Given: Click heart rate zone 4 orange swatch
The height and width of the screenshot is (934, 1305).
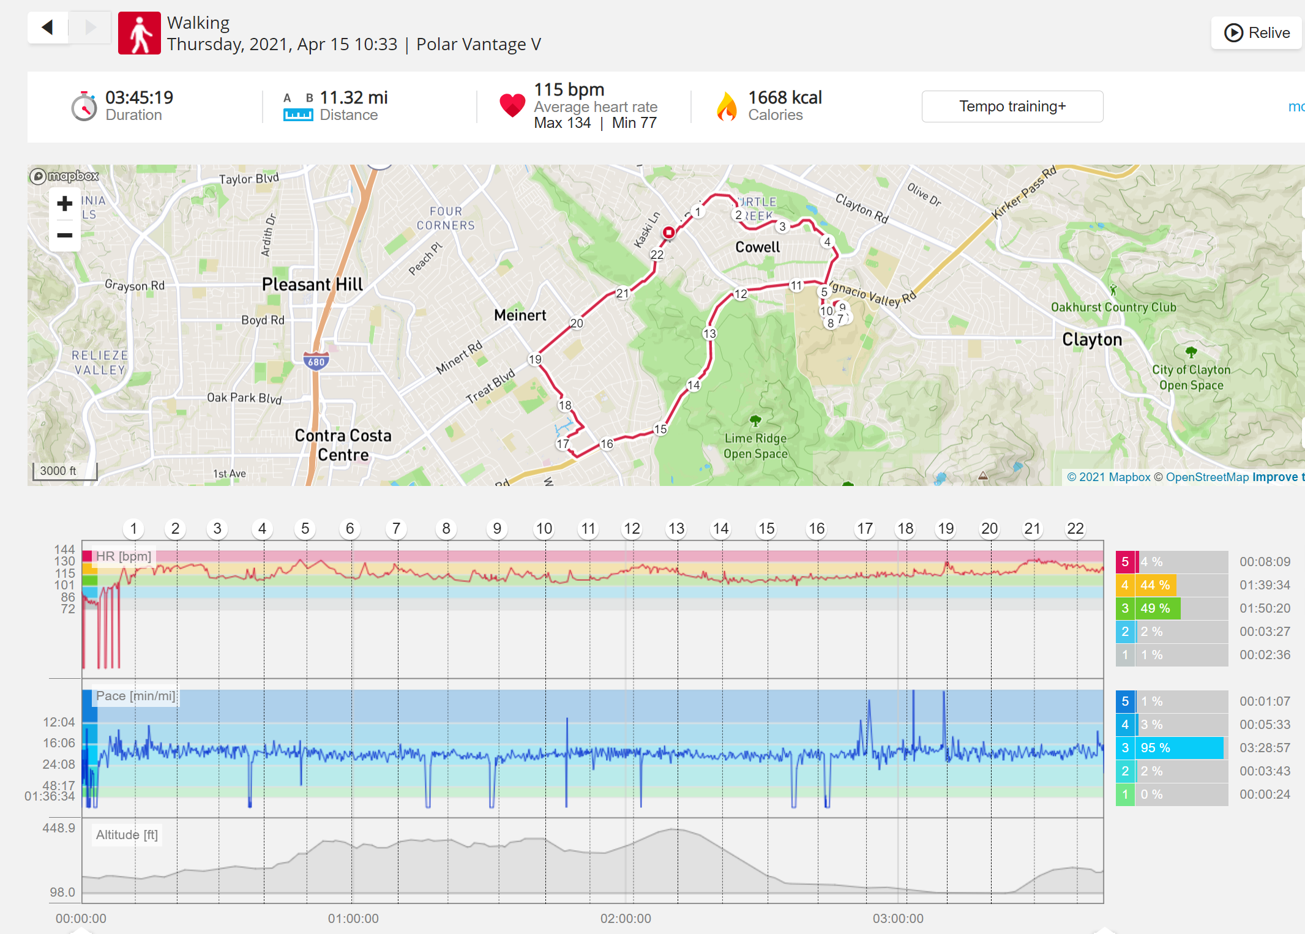Looking at the screenshot, I should [x=1124, y=585].
